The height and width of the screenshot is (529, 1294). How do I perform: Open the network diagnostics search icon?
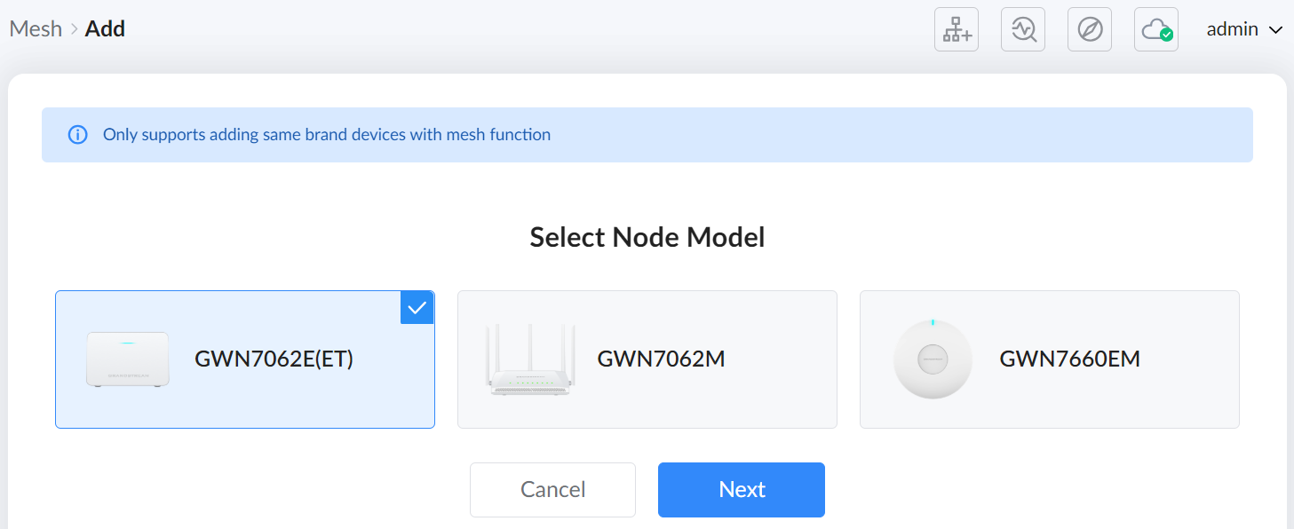(x=1023, y=29)
